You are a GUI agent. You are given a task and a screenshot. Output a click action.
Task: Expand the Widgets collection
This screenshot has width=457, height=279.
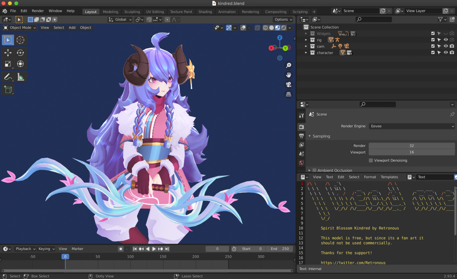click(x=306, y=34)
